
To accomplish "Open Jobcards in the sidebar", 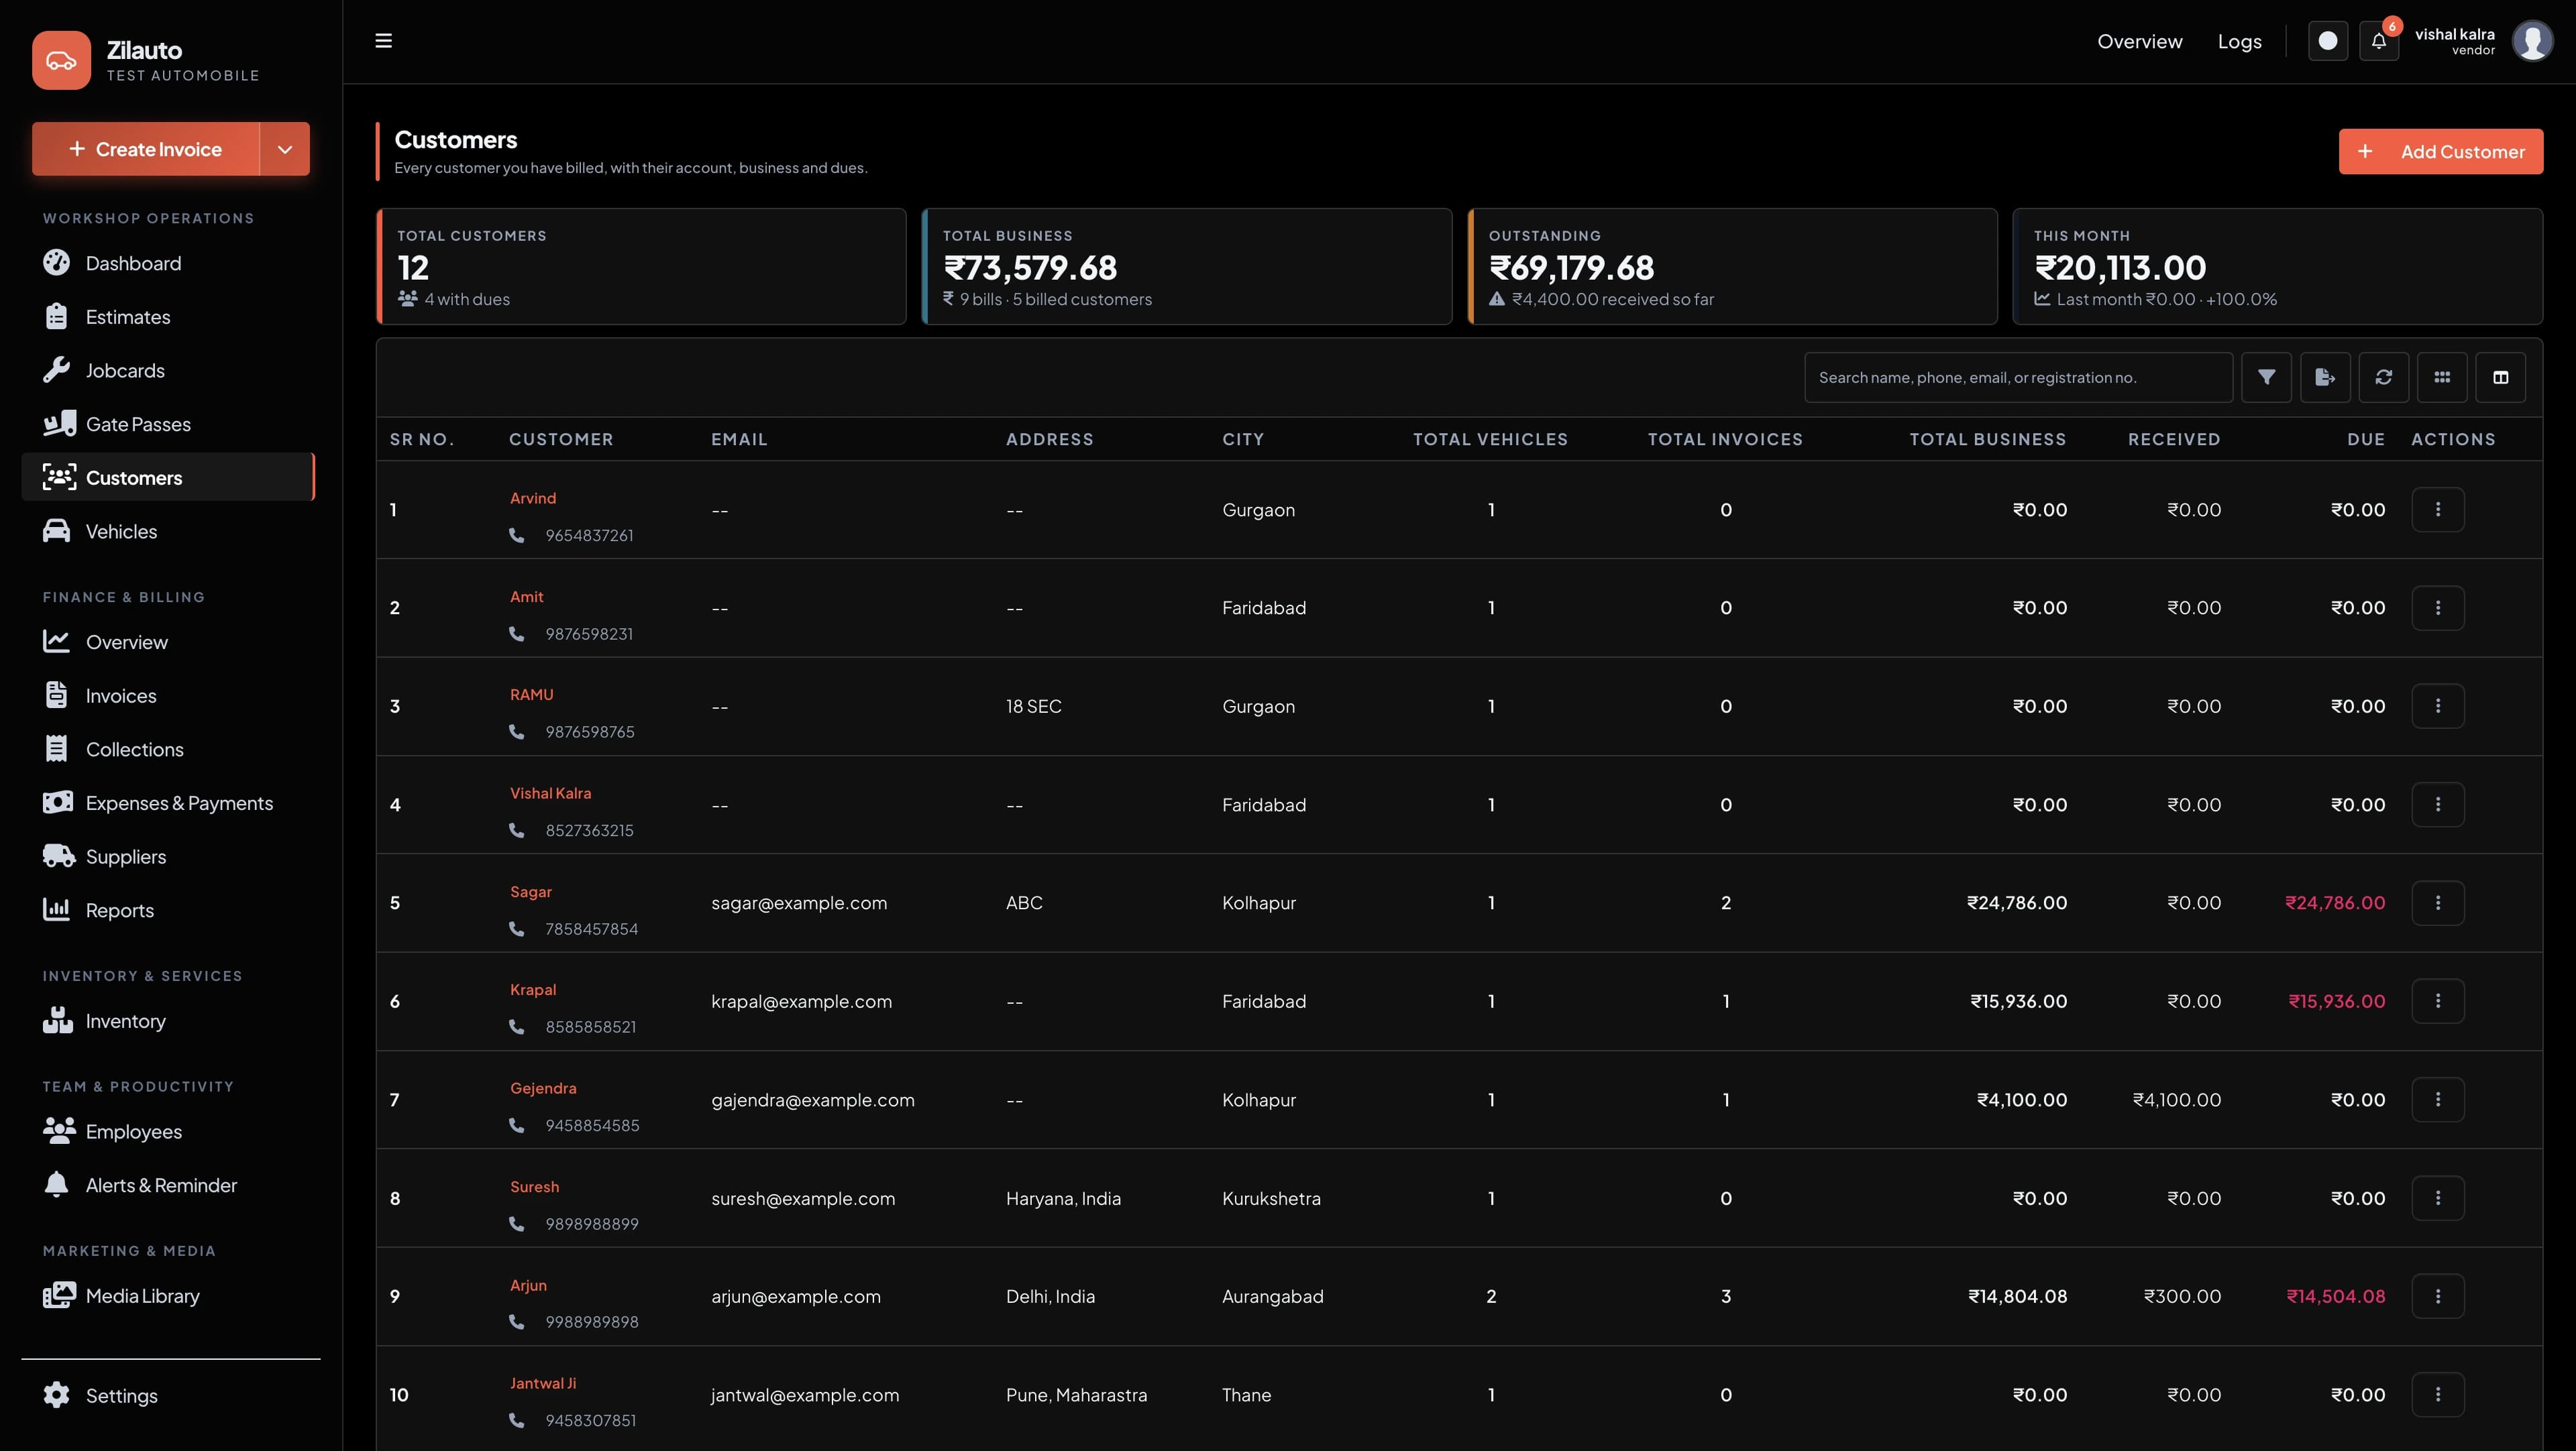I will [168, 371].
